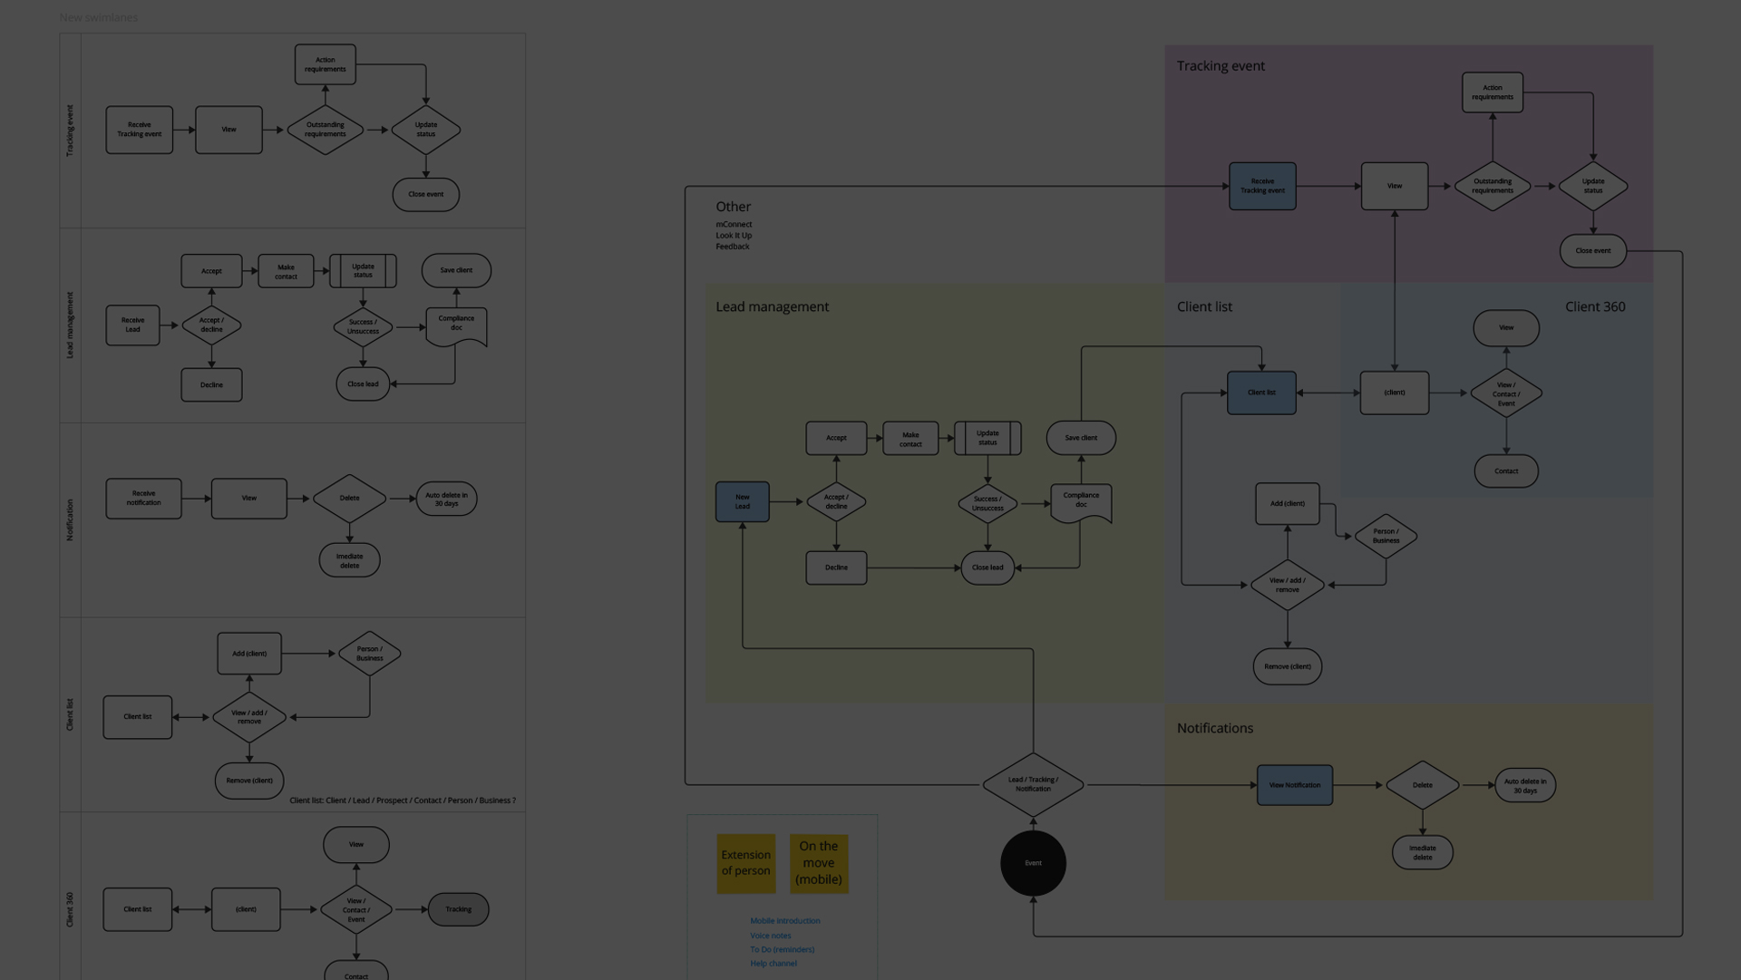
Task: Select the Client 360 heading in colored diagram
Action: [x=1595, y=306]
